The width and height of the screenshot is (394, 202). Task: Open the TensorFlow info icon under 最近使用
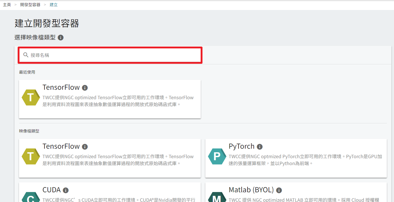point(85,88)
